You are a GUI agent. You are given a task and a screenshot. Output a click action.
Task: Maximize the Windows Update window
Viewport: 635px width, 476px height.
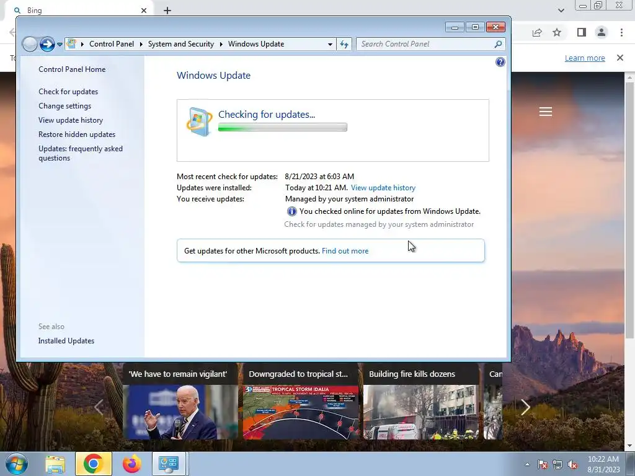(475, 27)
